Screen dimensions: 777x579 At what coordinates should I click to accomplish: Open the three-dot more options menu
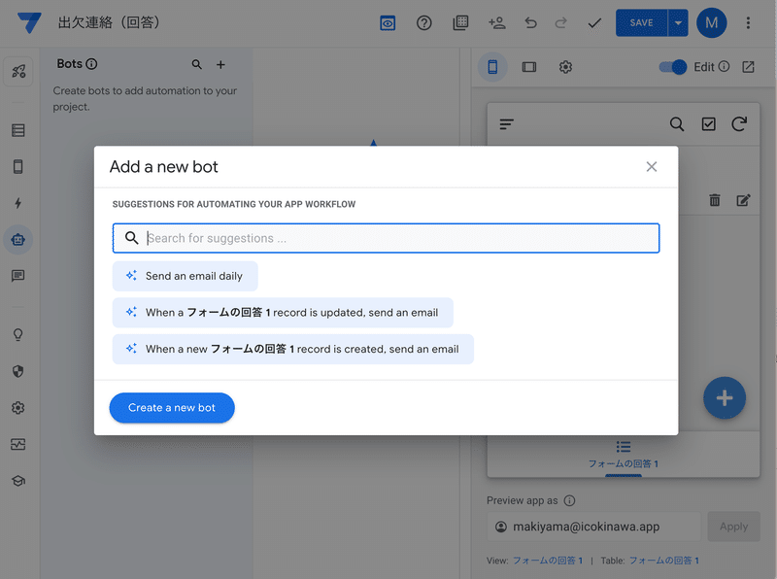click(x=748, y=22)
